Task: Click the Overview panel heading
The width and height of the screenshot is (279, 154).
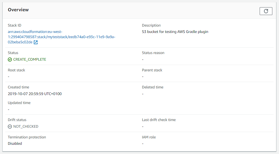Action: [18, 10]
